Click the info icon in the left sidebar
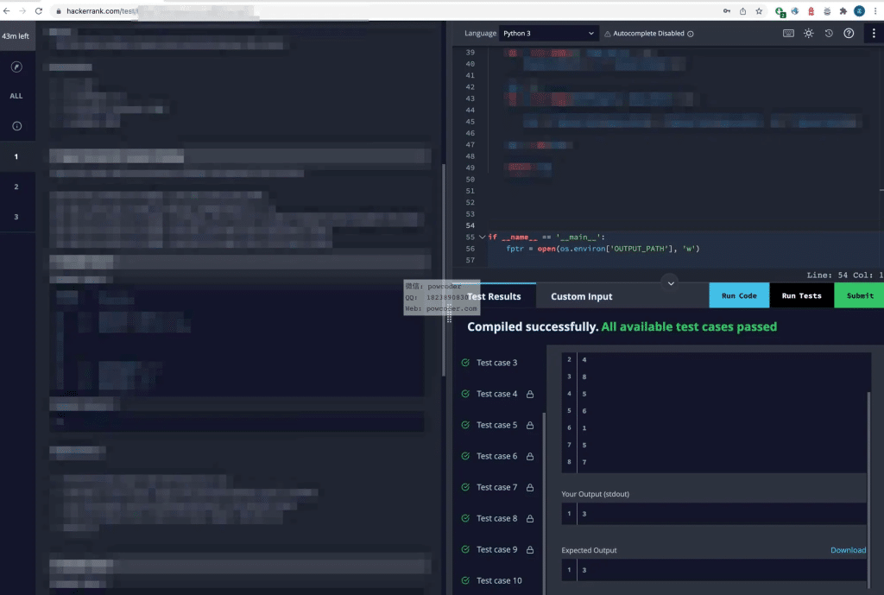The height and width of the screenshot is (595, 884). coord(17,124)
